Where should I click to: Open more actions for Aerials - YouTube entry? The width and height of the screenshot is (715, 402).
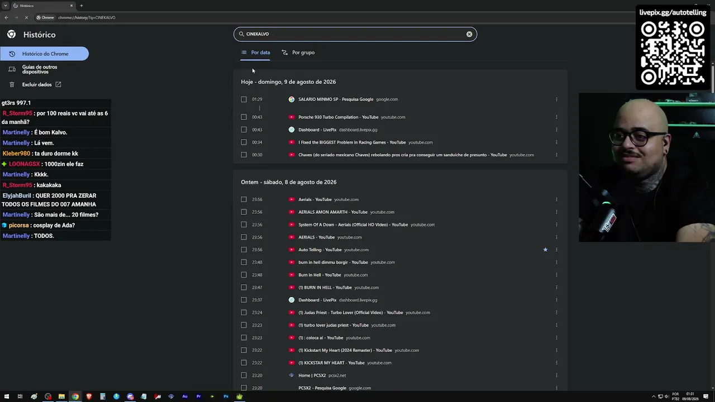[x=556, y=199]
